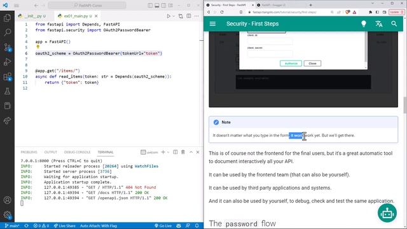Toggle the browser sidebar panel
The height and width of the screenshot is (229, 407).
(x=377, y=12)
